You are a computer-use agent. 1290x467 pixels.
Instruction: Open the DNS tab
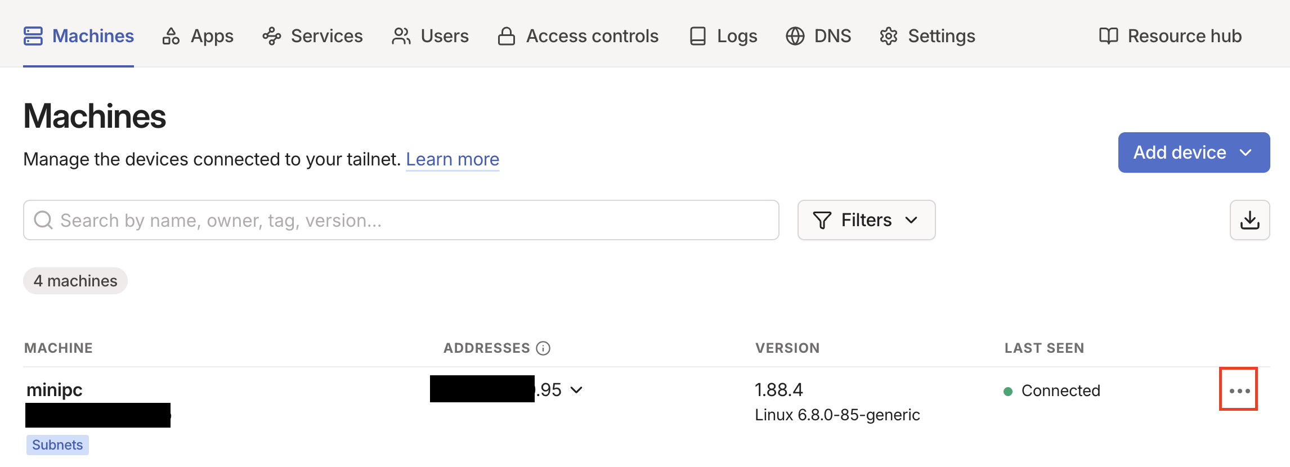[x=818, y=36]
